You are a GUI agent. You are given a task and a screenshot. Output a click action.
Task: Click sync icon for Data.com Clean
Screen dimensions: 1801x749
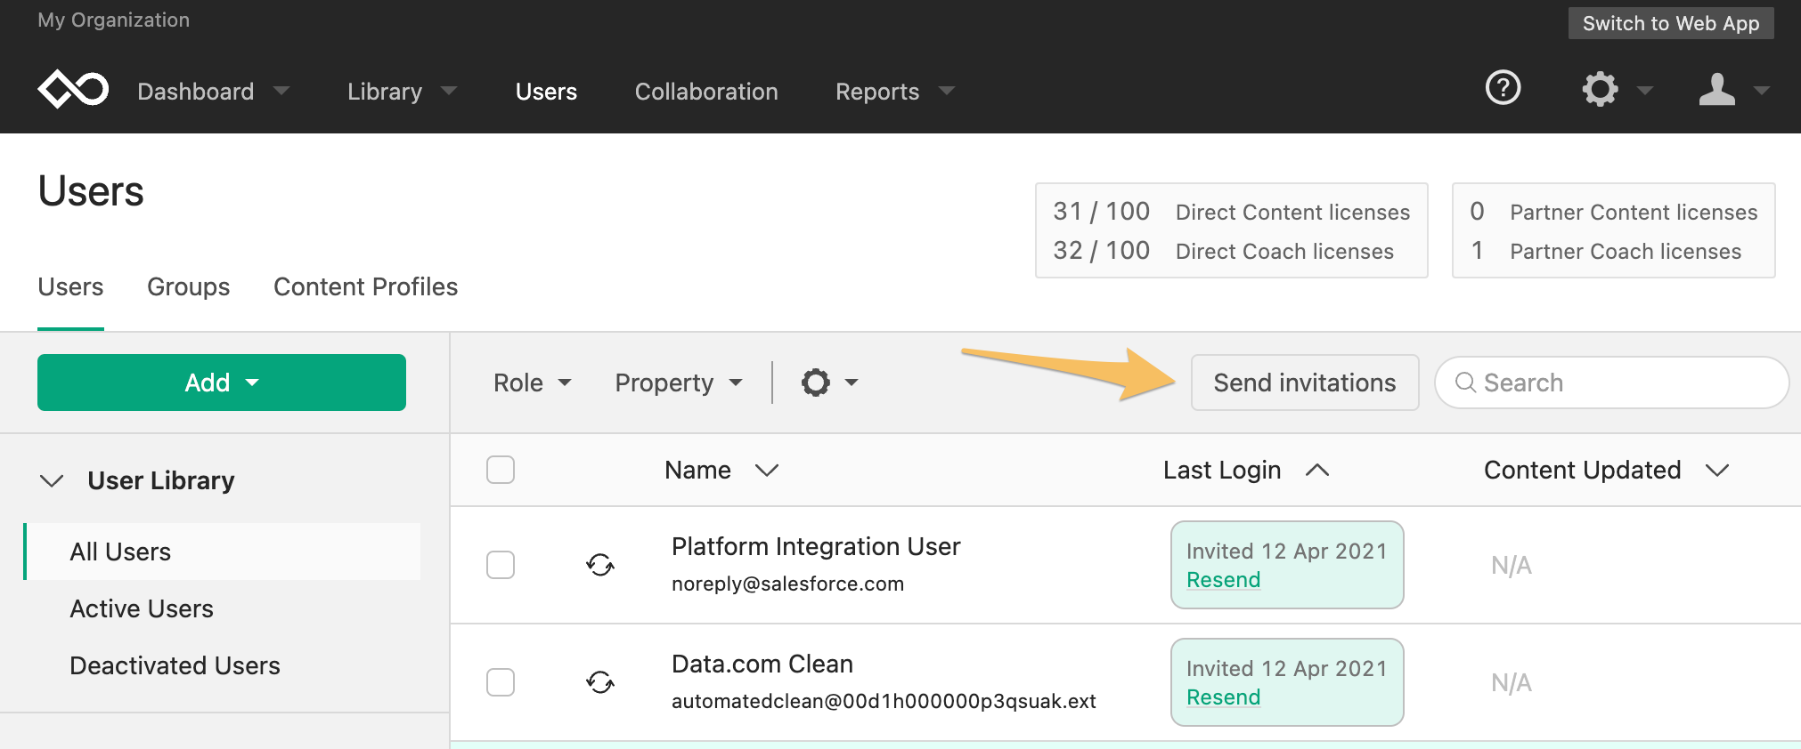600,682
